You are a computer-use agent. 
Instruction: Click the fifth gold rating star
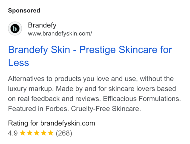click(51, 133)
